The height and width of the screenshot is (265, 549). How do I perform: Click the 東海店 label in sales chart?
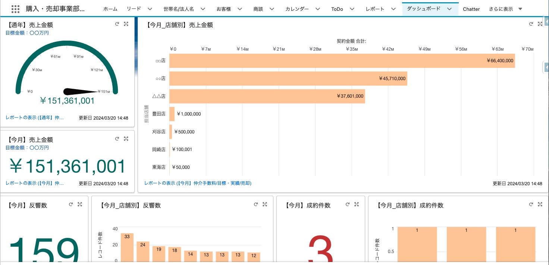[159, 167]
